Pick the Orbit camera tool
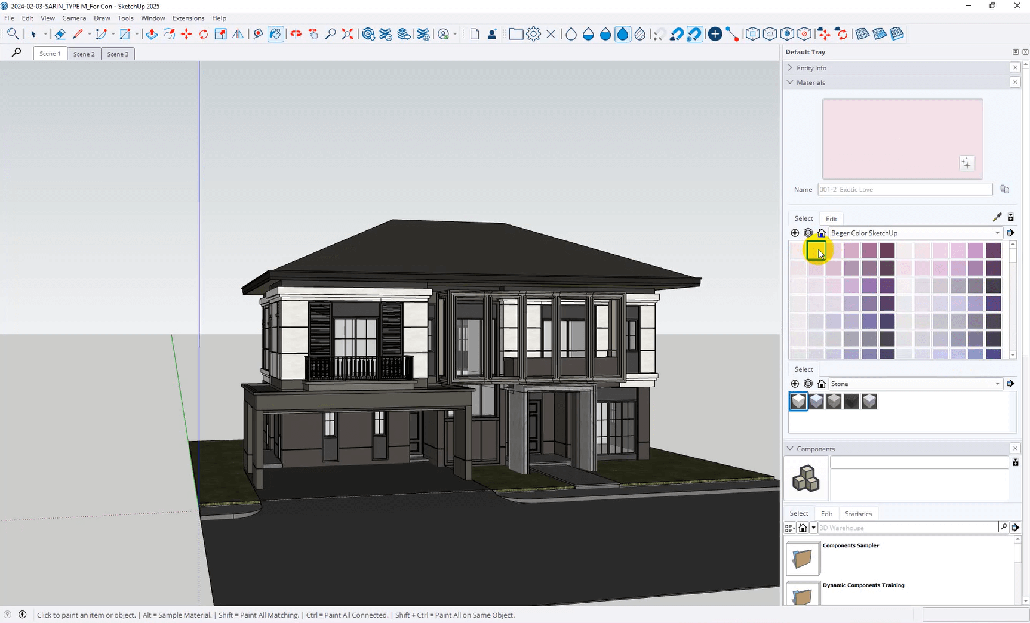The height and width of the screenshot is (623, 1030). 296,34
